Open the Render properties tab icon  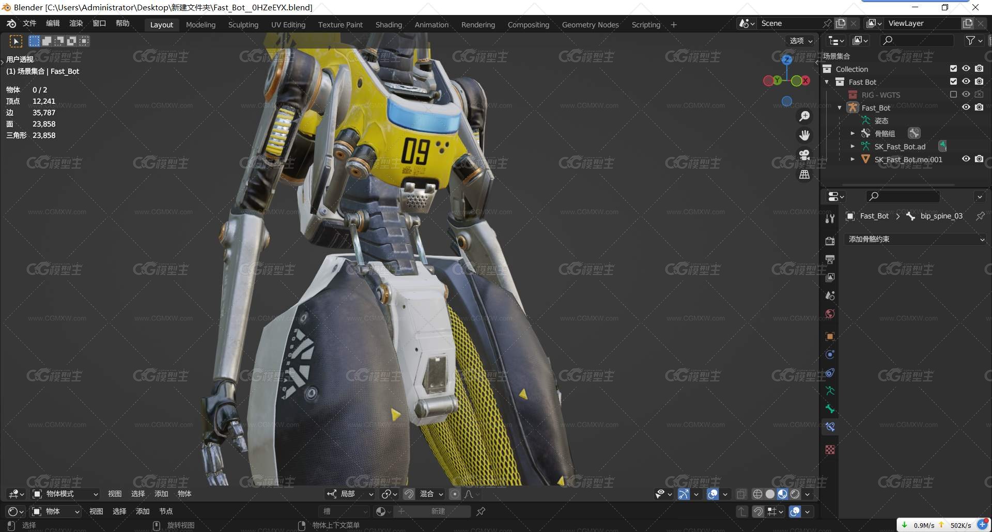click(830, 241)
